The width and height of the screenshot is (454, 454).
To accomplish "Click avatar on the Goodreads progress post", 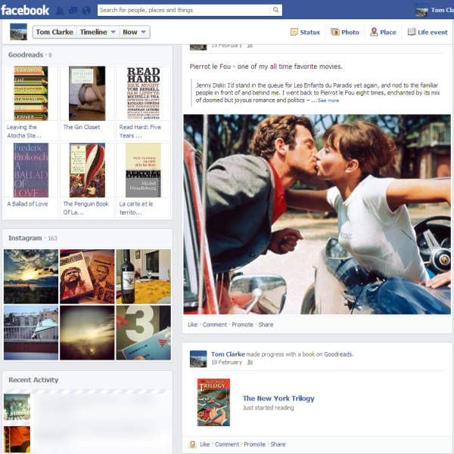I will (x=198, y=359).
